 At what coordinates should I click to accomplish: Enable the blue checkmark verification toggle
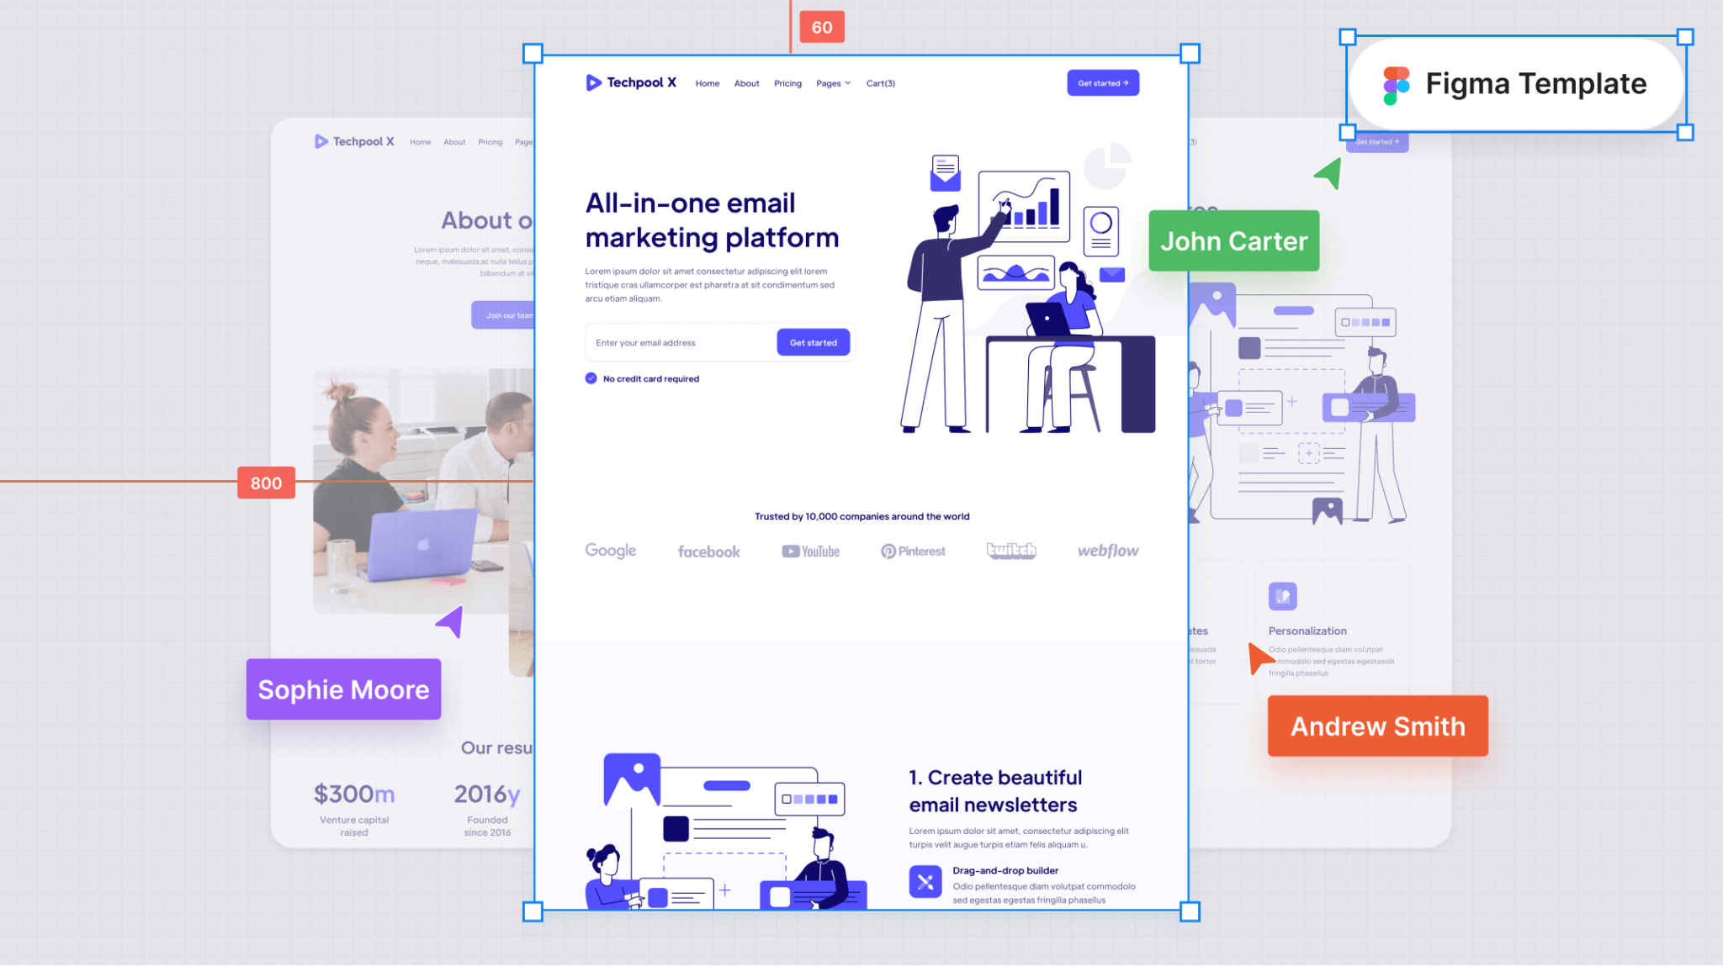pos(591,378)
